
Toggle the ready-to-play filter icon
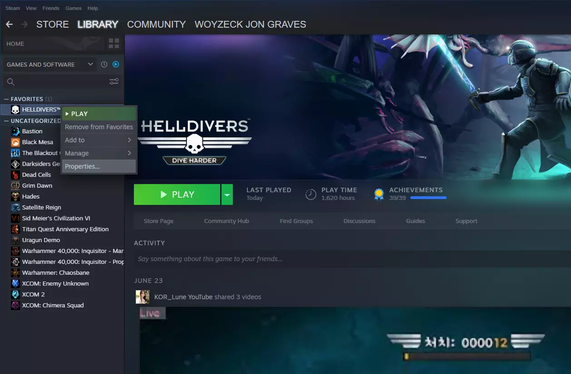(116, 64)
